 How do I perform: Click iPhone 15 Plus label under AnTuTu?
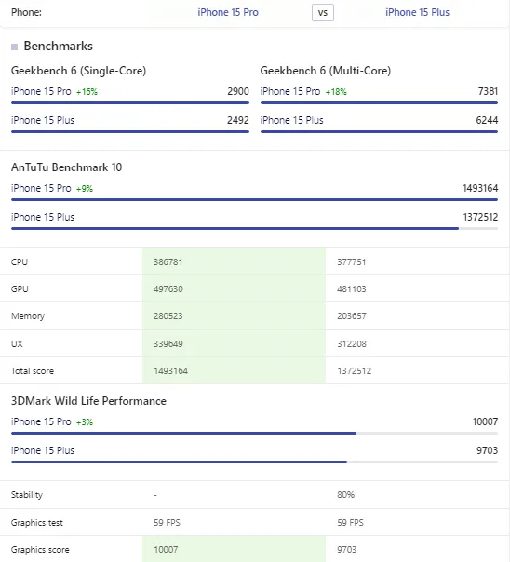tap(43, 217)
